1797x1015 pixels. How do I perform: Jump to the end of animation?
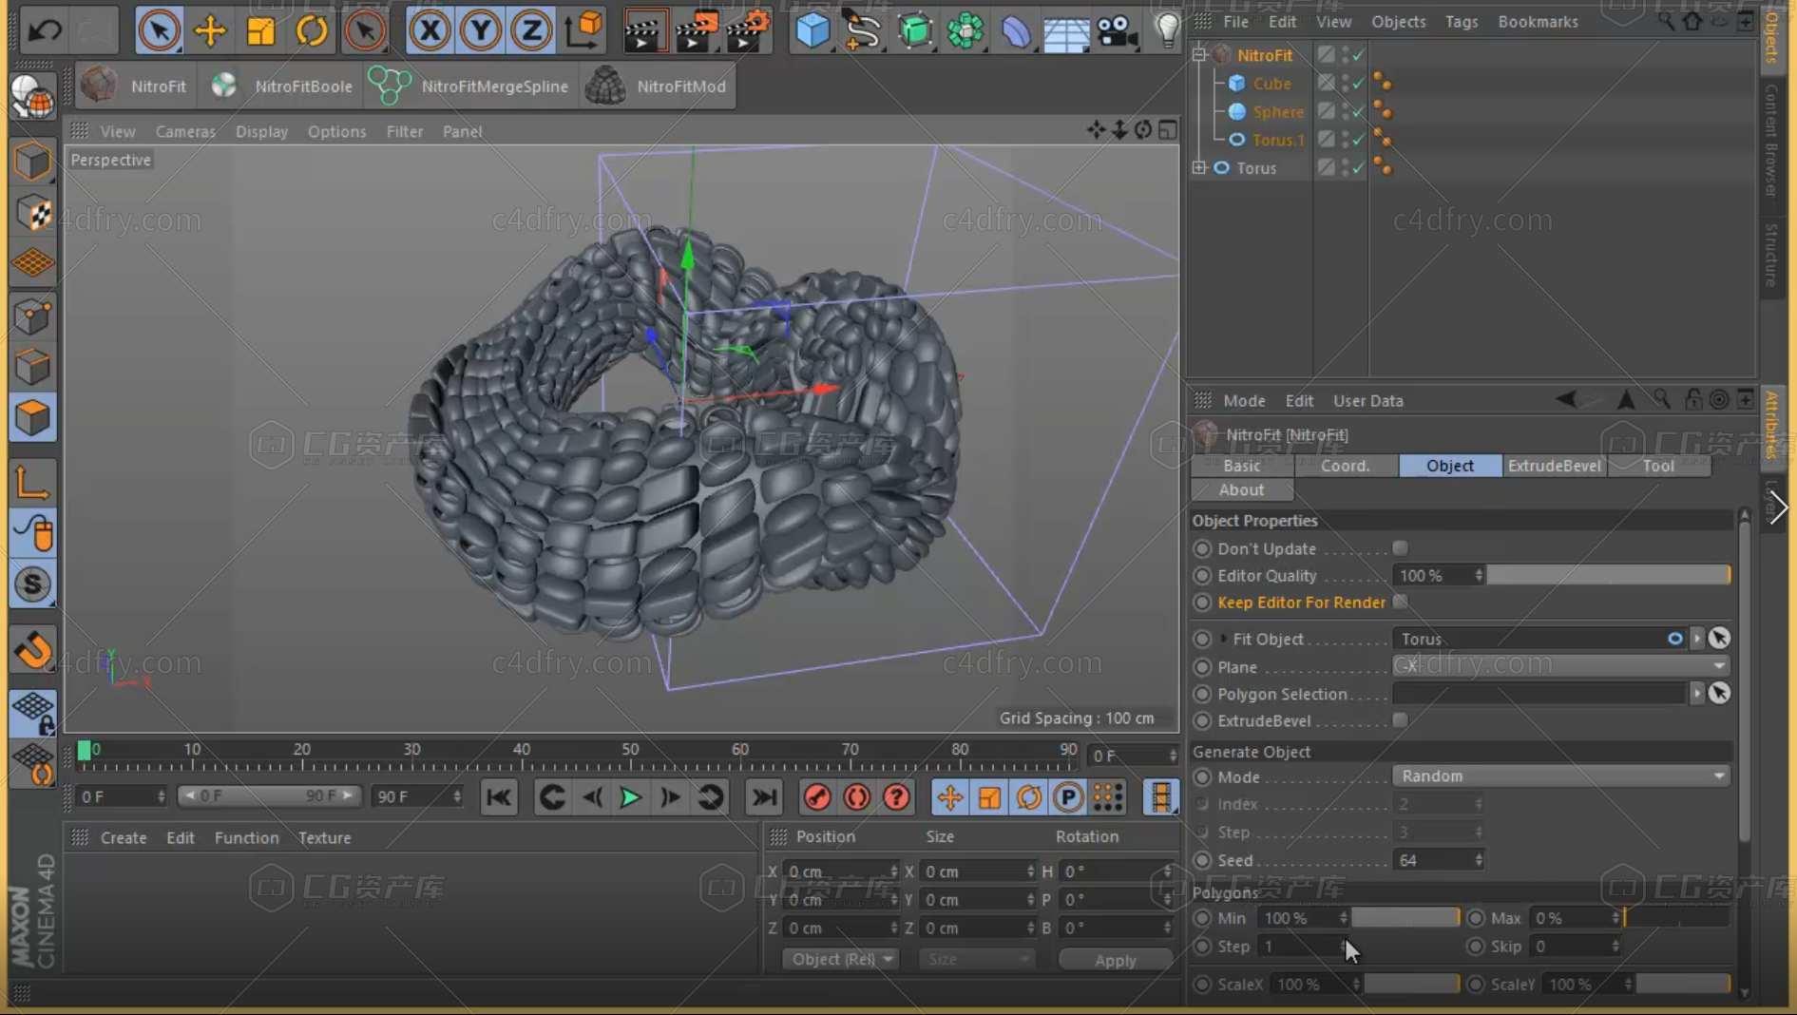764,797
